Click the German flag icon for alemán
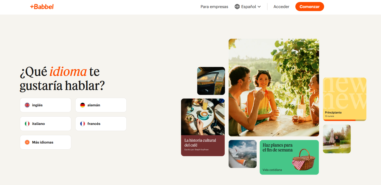Screen dimensions: 381x185 [x=83, y=105]
